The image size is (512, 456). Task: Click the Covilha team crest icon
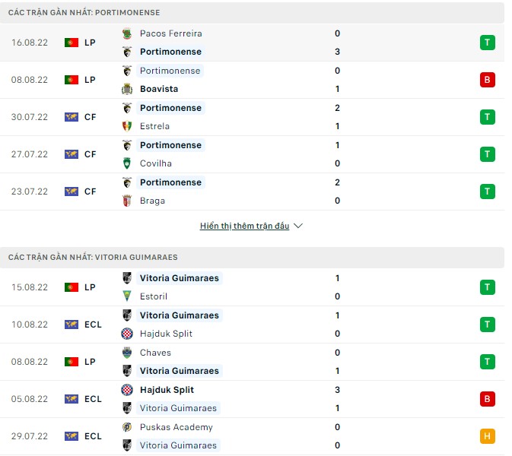(x=127, y=163)
